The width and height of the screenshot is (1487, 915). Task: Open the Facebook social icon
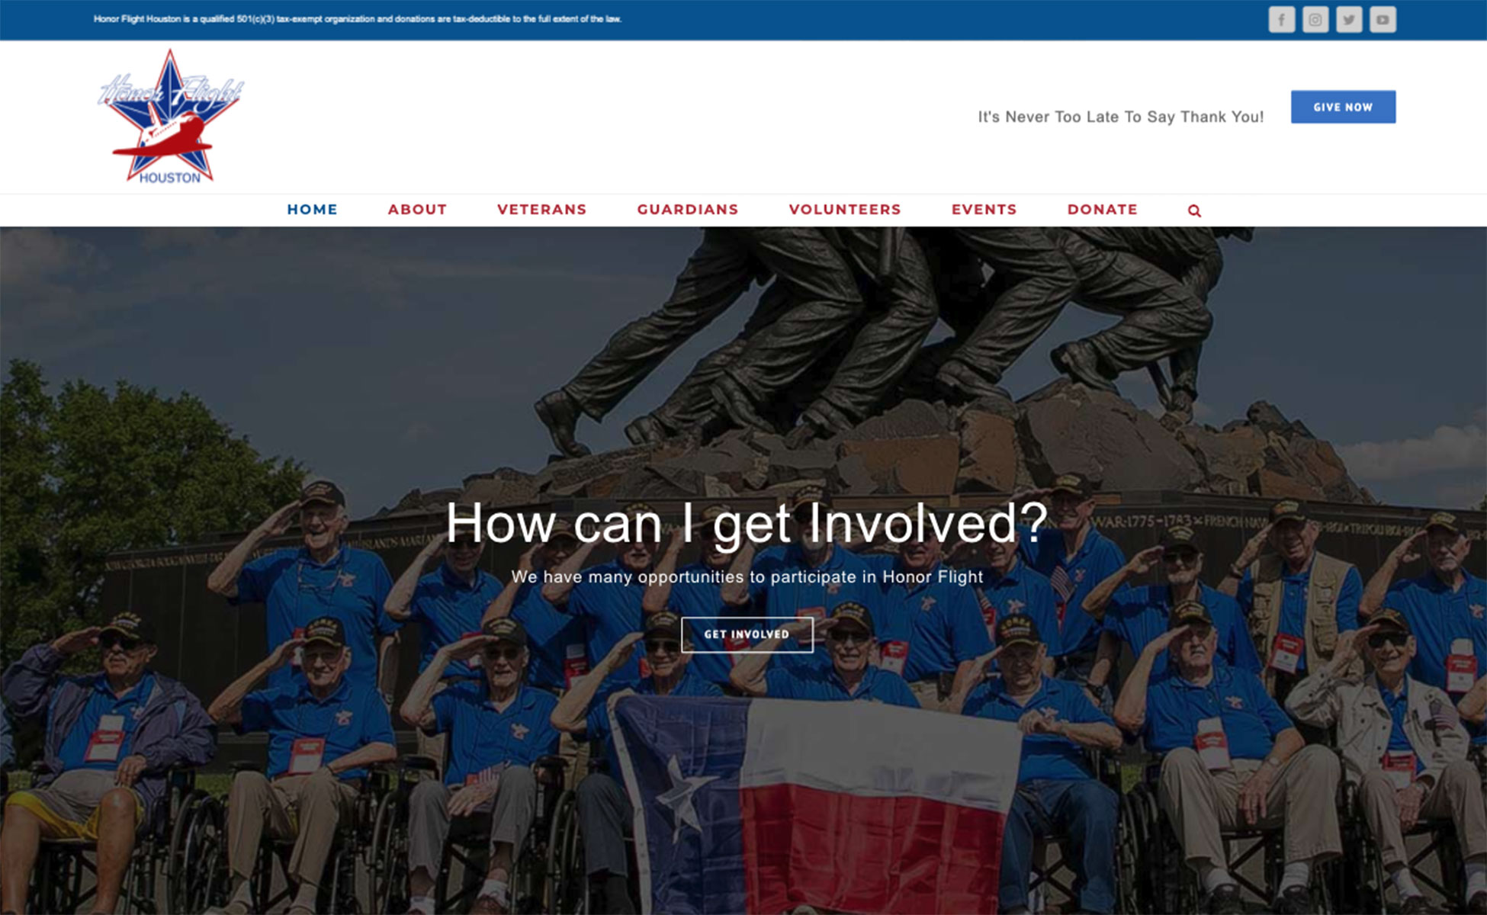(x=1281, y=20)
